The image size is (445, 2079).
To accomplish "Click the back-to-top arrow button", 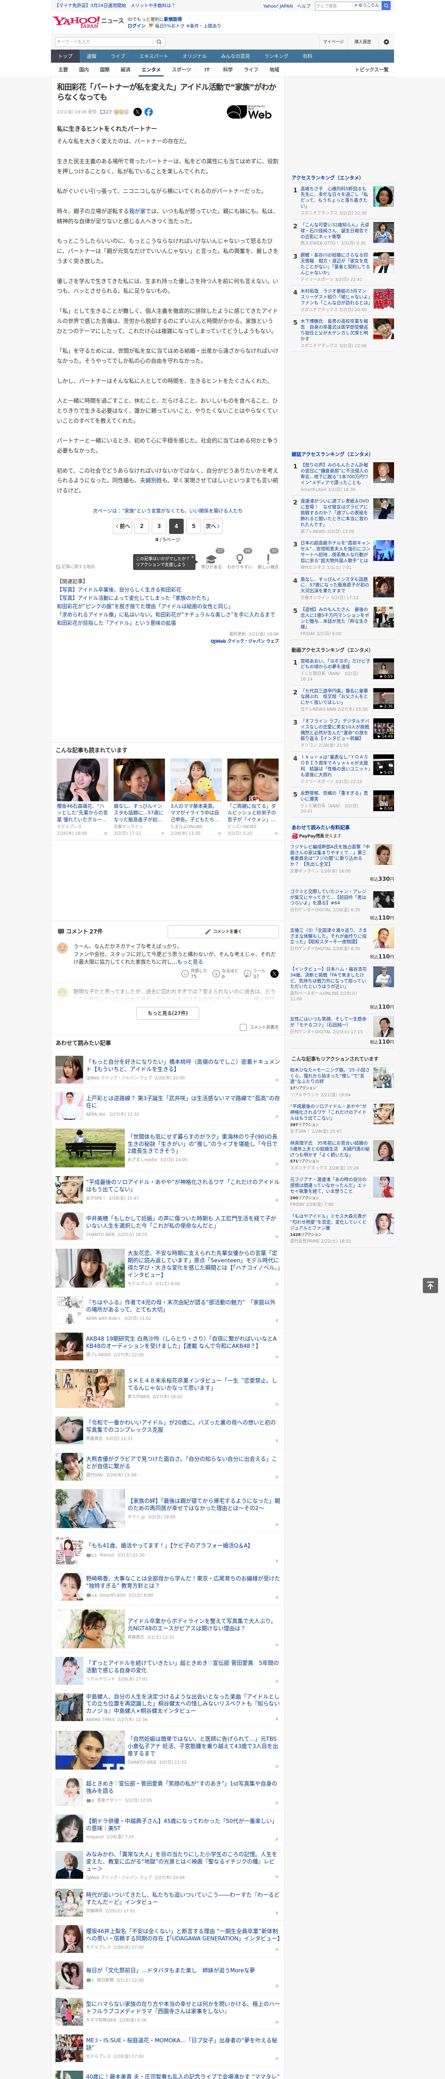I will pos(430,1286).
